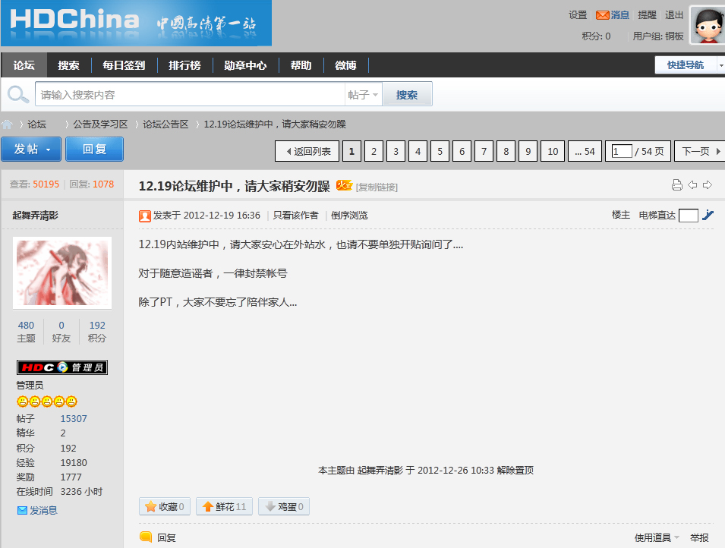Screen dimensions: 725x548
Task: Open messages via the envelope icon
Action: [x=604, y=14]
